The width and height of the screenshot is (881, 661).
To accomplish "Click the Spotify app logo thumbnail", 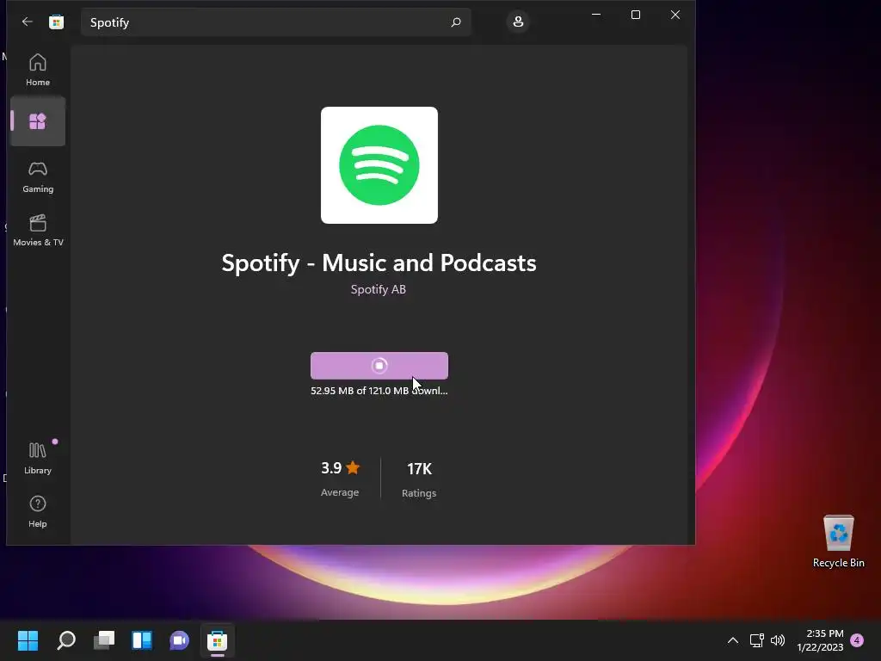I will 379,165.
